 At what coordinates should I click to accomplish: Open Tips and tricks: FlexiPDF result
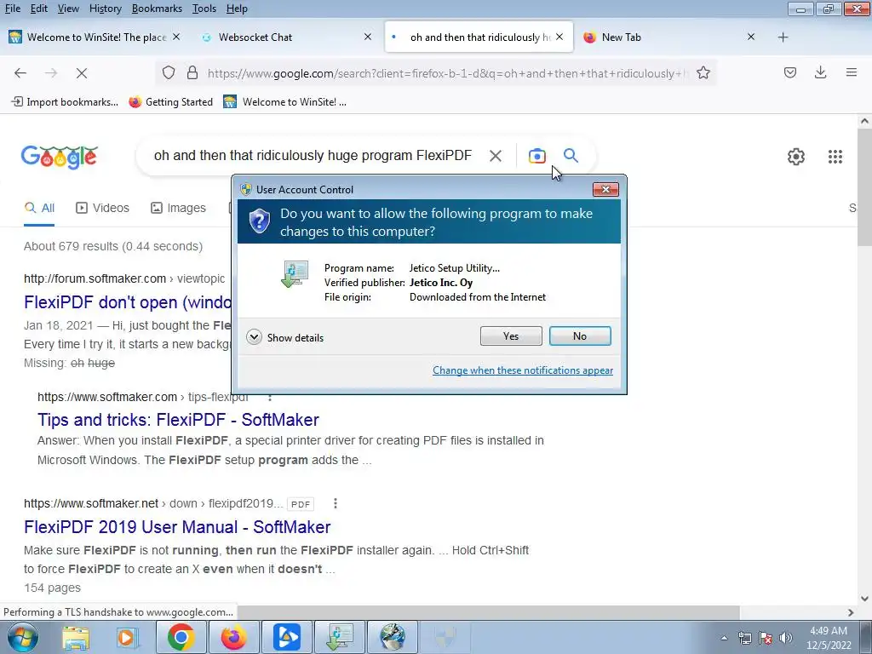point(178,420)
